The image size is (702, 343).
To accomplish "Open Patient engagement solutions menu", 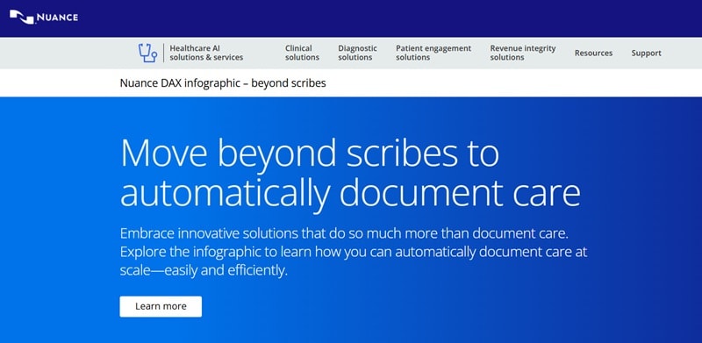I will click(433, 53).
